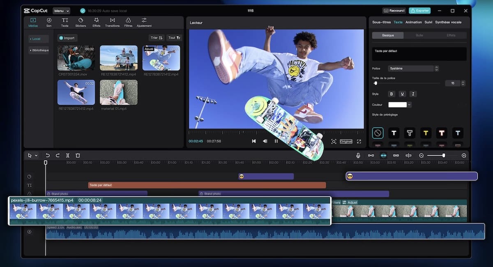The image size is (493, 267).
Task: Switch to the Animation tab
Action: (x=413, y=22)
